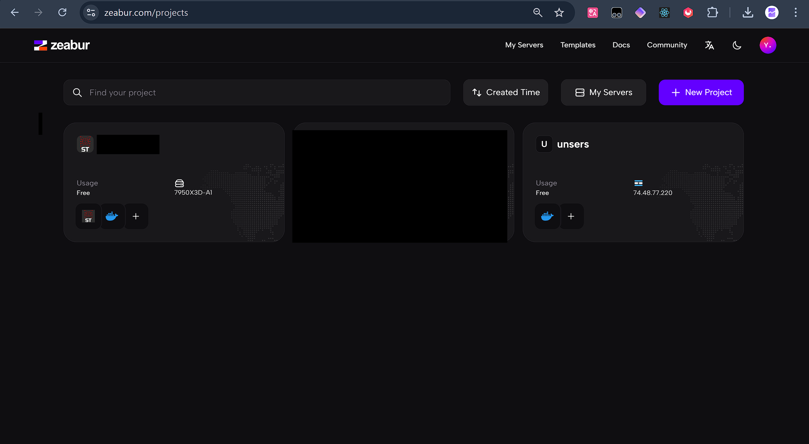Open Templates in top navigation
This screenshot has height=444, width=809.
coord(578,45)
